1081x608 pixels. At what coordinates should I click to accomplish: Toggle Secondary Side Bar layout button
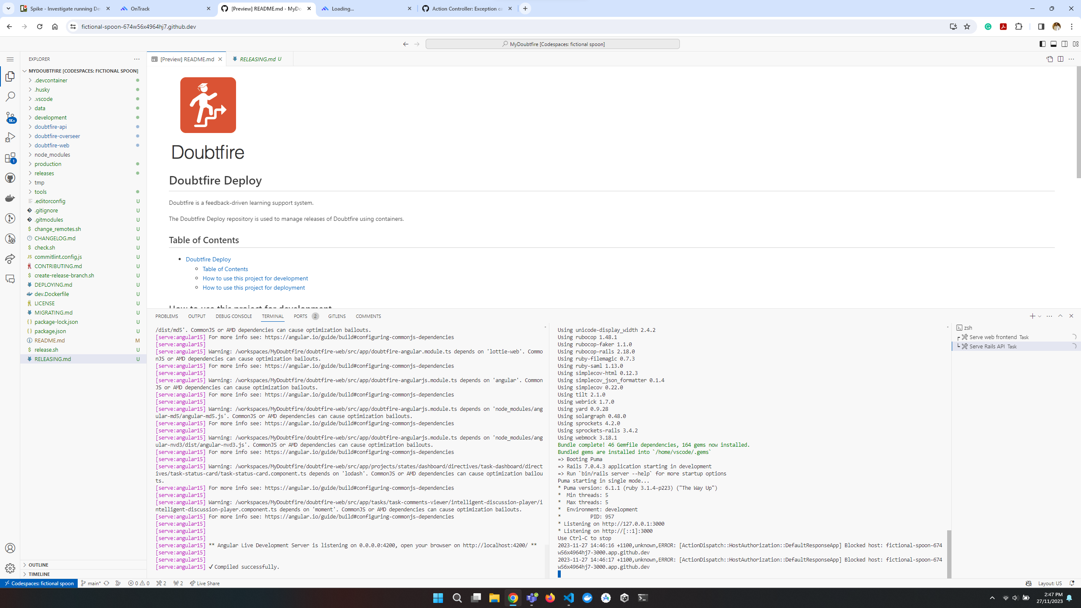coord(1065,44)
